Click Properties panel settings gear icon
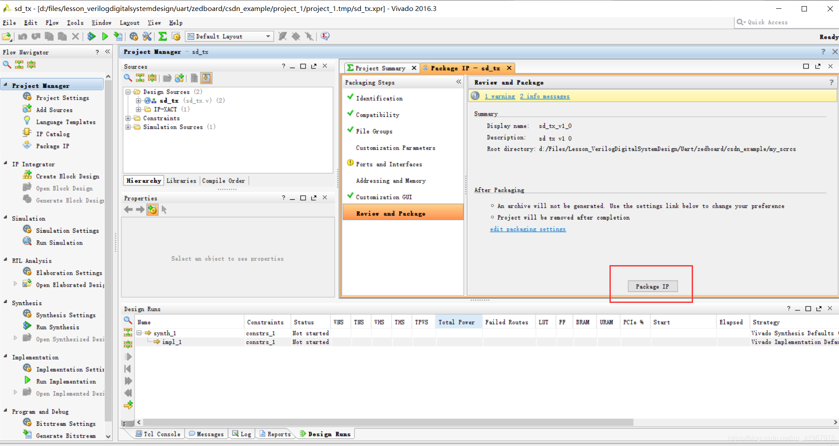The image size is (839, 446). point(152,210)
